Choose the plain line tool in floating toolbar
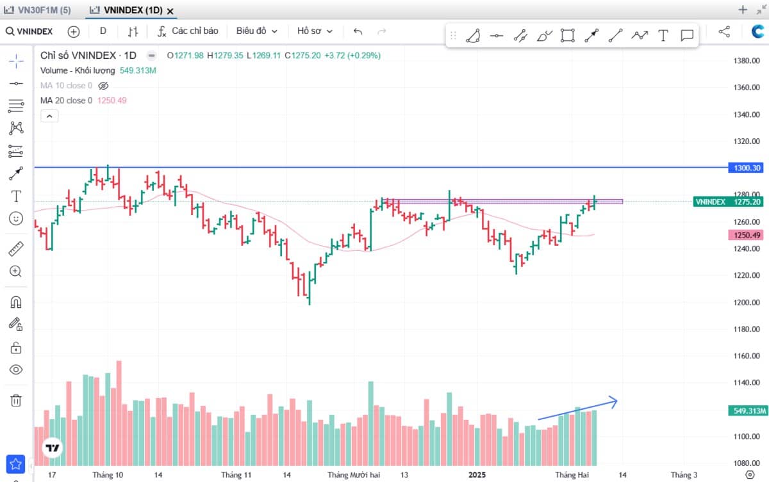 (x=615, y=36)
